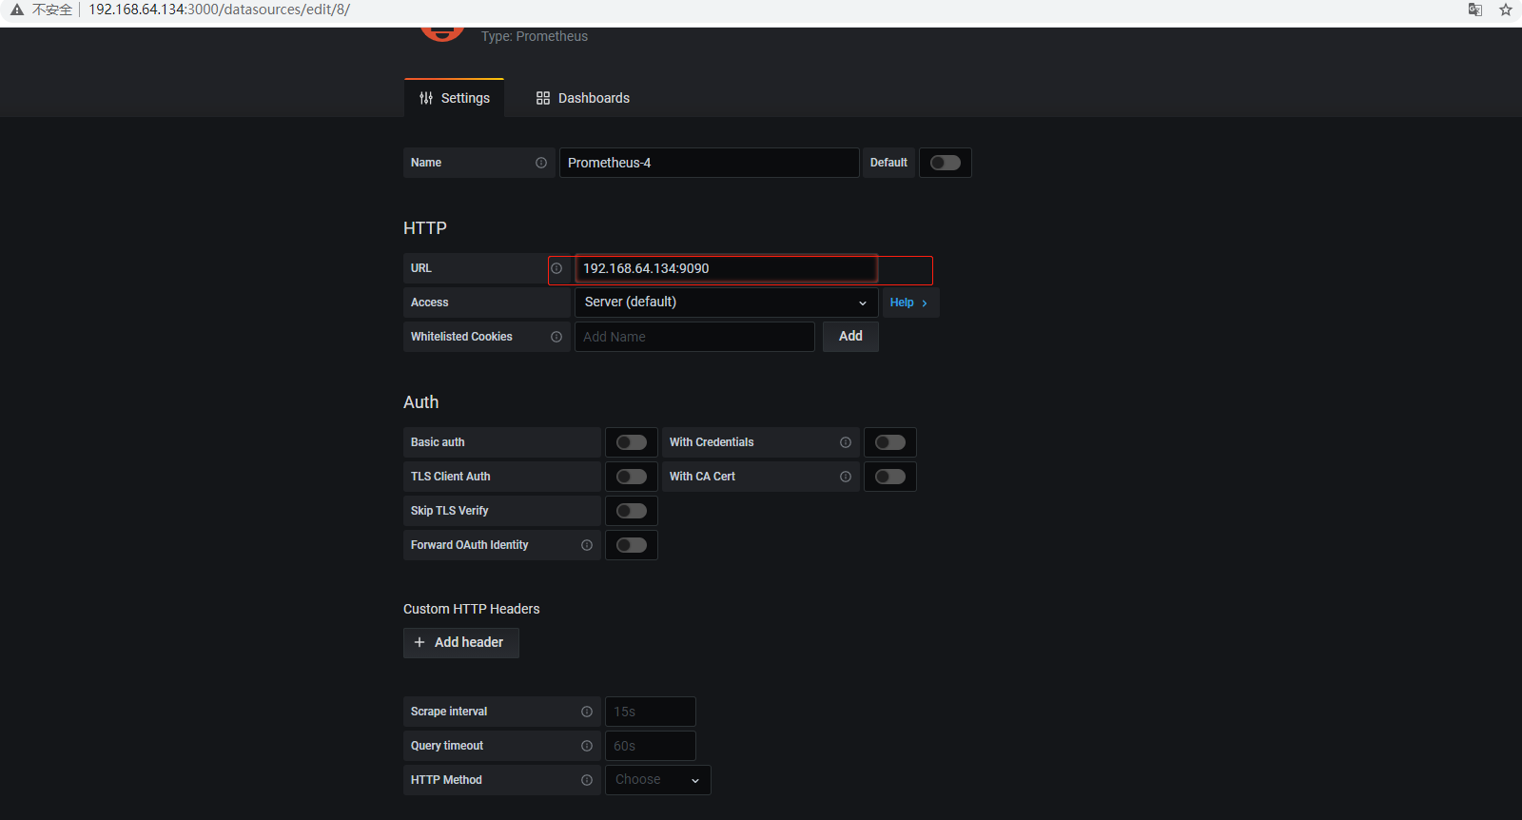Click the Scrape interval input field
This screenshot has width=1522, height=820.
(x=651, y=712)
